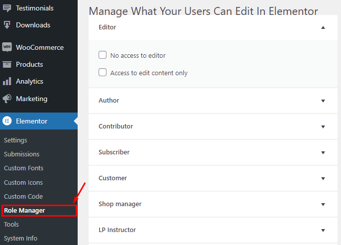Click the Downloads arrow icon

coord(7,25)
